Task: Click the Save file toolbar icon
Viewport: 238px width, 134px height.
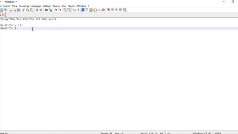Action: pyautogui.click(x=1, y=10)
